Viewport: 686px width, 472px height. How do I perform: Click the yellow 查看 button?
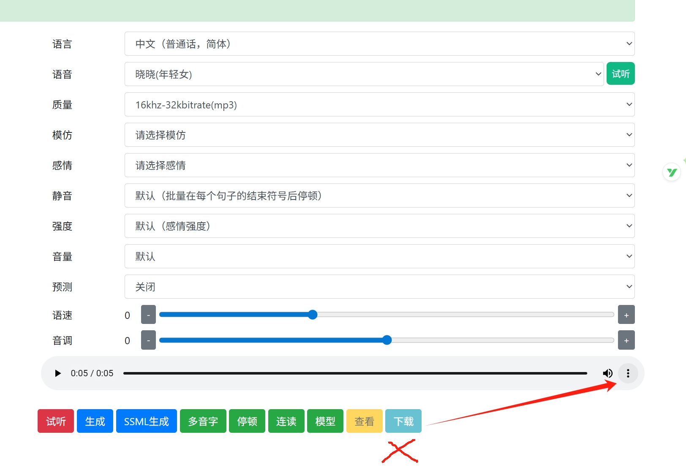(x=364, y=421)
